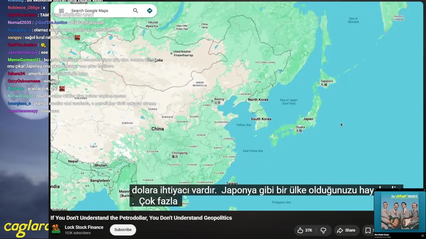Click the Bhutan map label
This screenshot has height=239, width=426.
point(101,165)
